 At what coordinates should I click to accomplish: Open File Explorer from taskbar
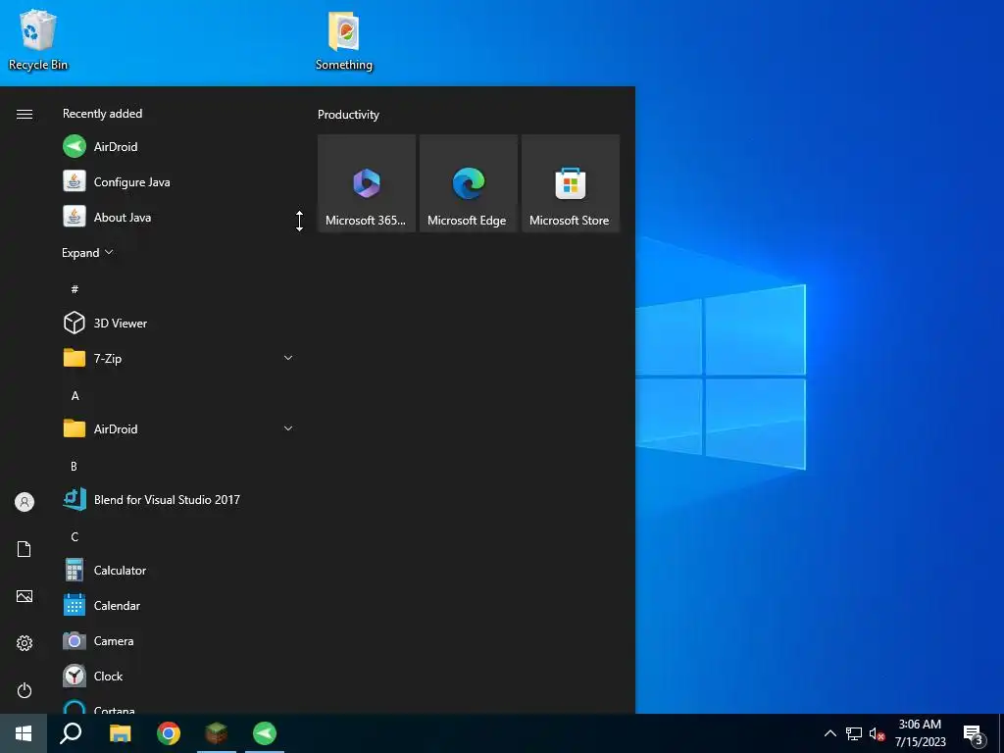click(120, 733)
